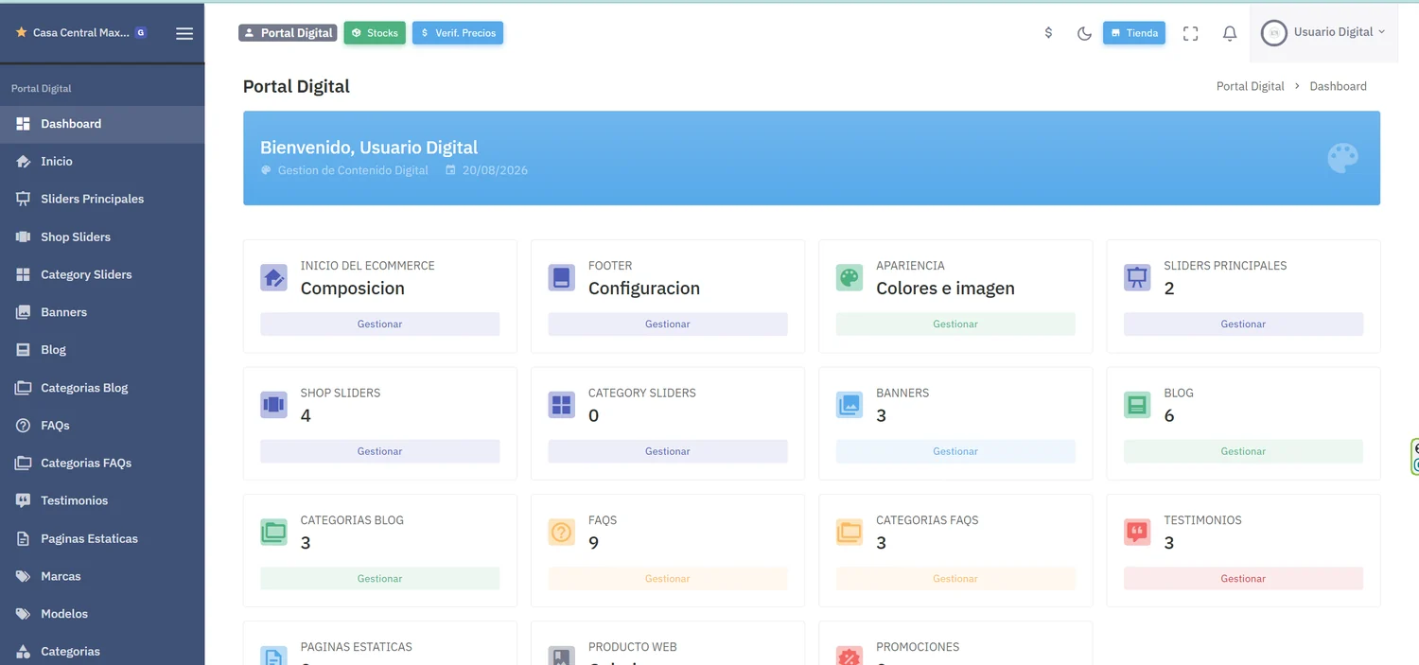Click the Footer card icon

click(561, 278)
